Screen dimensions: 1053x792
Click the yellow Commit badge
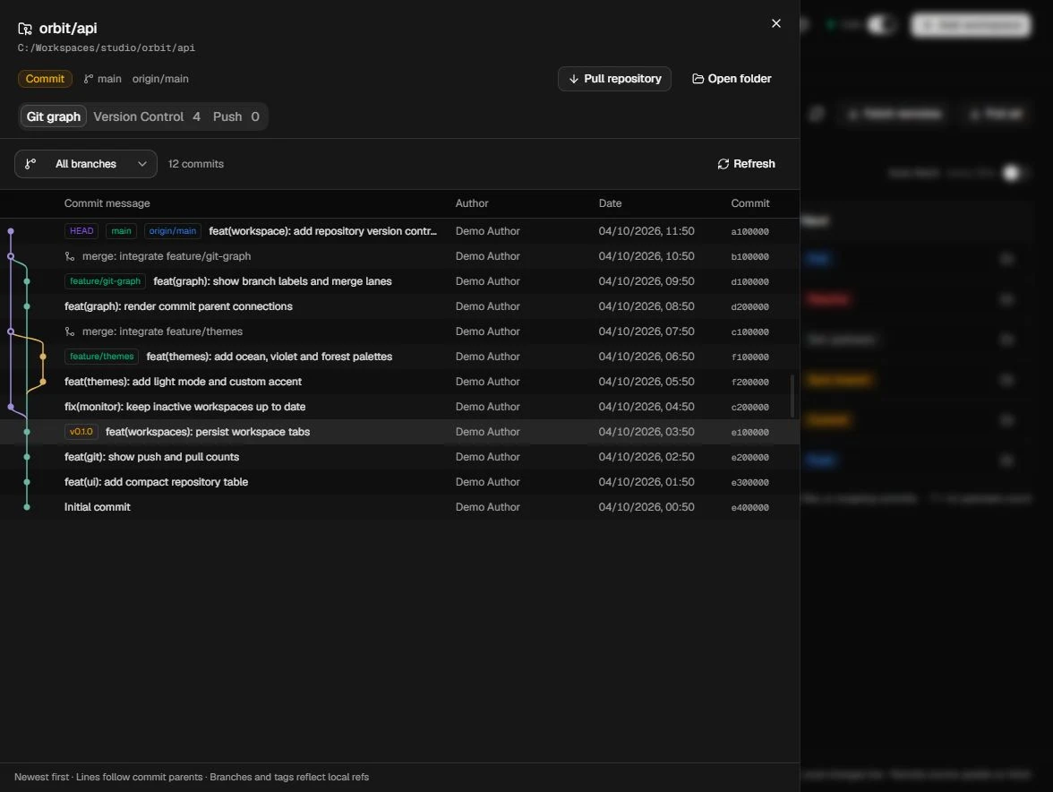[45, 79]
